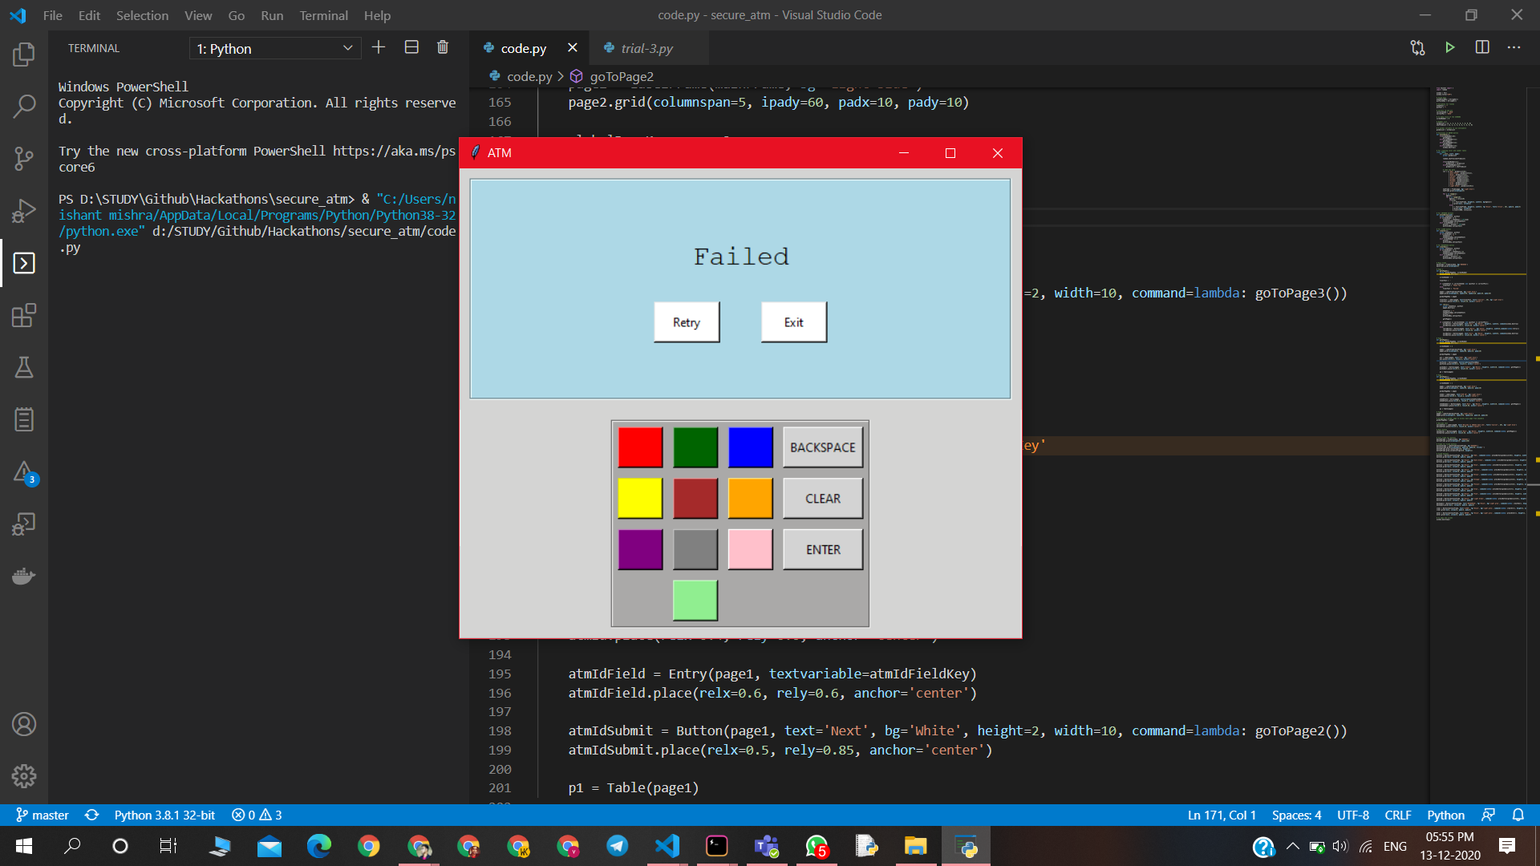Open the Explorer view in activity bar
Viewport: 1540px width, 866px height.
tap(24, 55)
